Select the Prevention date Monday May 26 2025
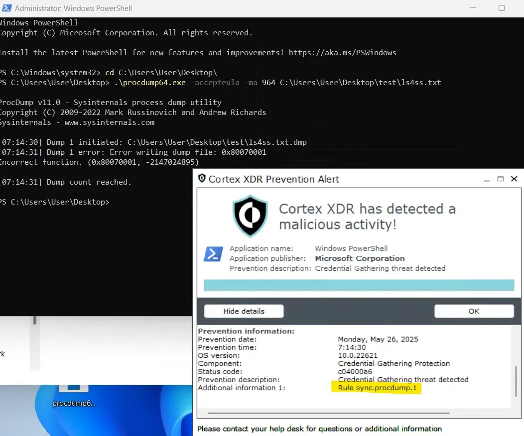 click(x=378, y=339)
